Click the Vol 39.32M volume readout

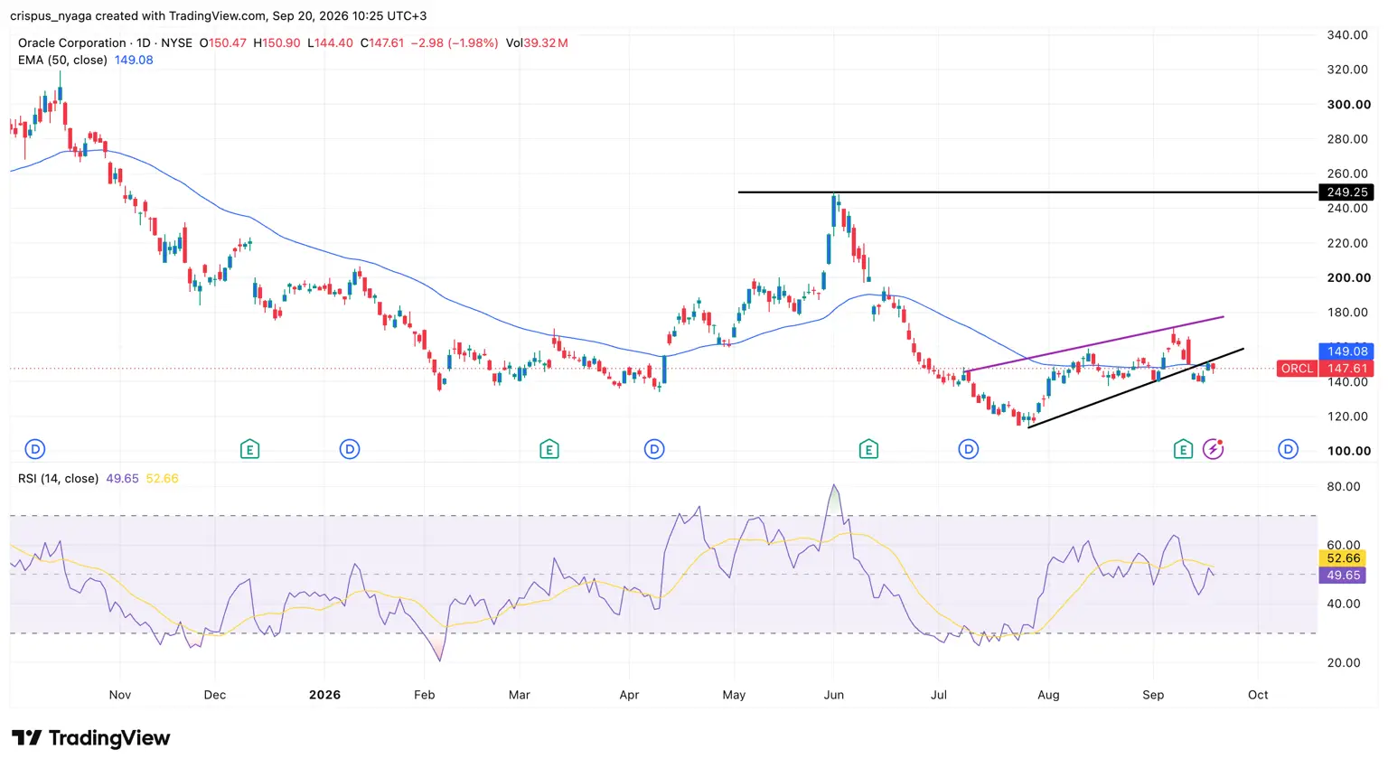point(537,42)
